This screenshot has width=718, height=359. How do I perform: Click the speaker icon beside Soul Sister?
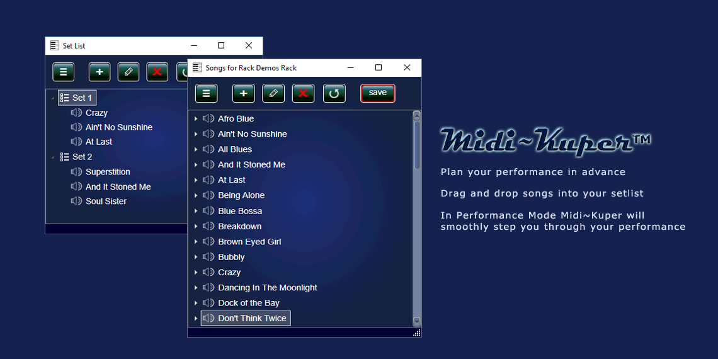(76, 201)
